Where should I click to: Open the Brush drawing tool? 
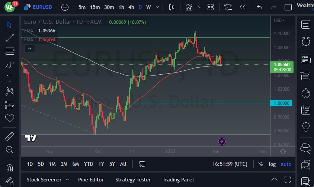tap(10, 65)
